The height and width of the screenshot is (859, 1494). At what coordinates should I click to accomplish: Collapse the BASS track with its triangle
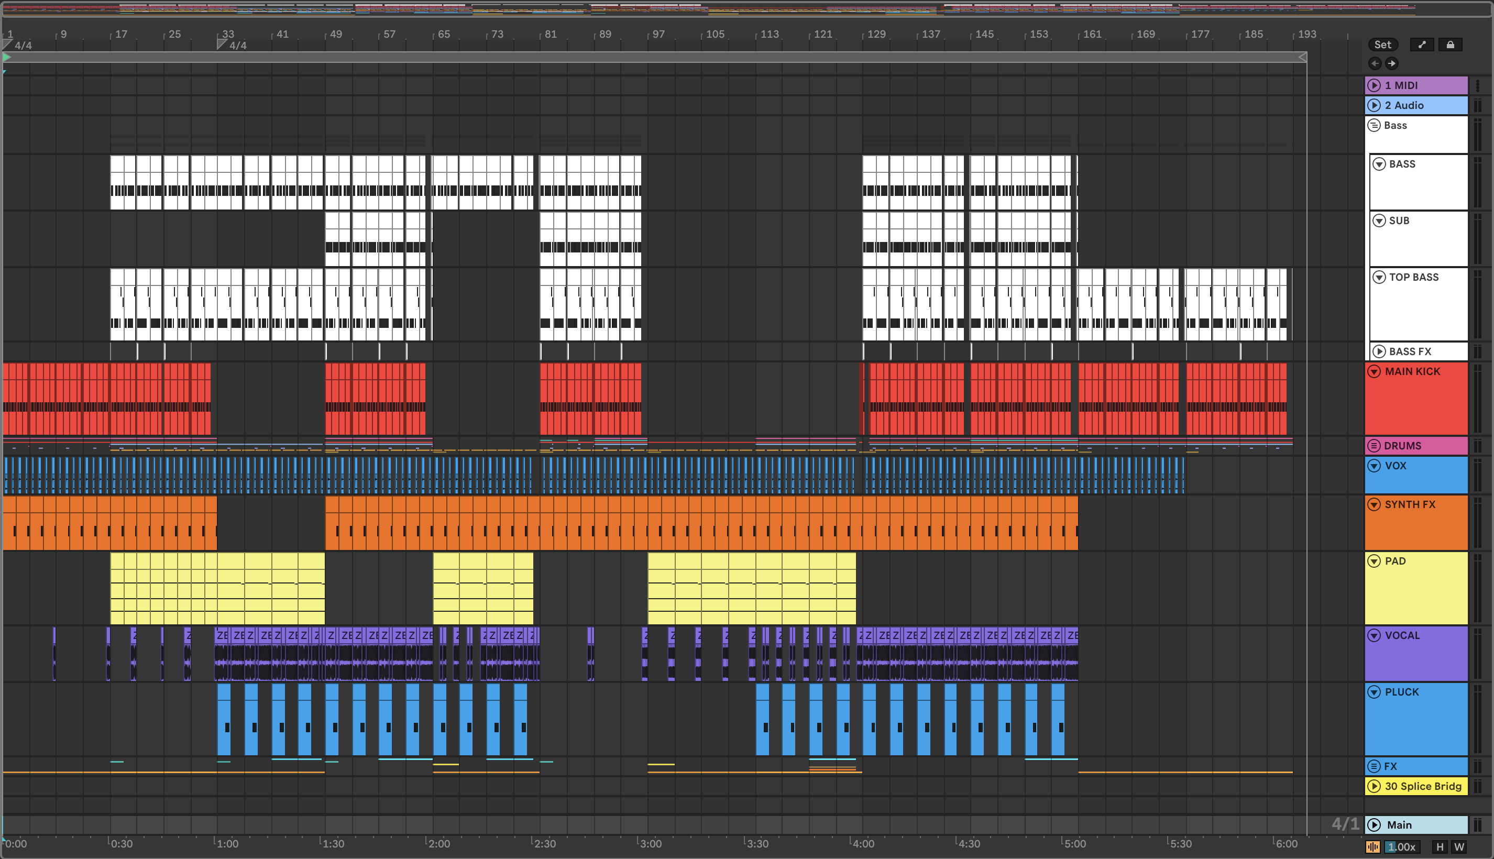pos(1379,164)
